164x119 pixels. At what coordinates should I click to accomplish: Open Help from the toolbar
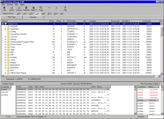pyautogui.click(x=65, y=8)
